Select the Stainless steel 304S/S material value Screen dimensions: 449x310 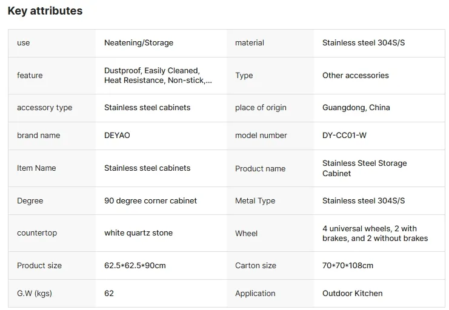coord(364,42)
